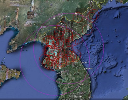128x100 pixels.
Task: Click the Dalian city marker
Action: click(x=12, y=51)
